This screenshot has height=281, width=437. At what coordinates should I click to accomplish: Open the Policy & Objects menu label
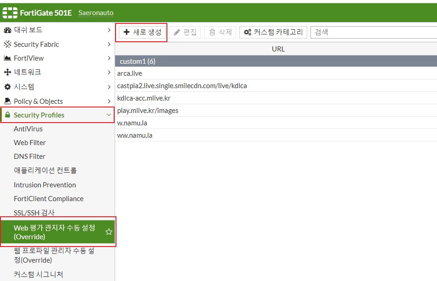click(38, 101)
